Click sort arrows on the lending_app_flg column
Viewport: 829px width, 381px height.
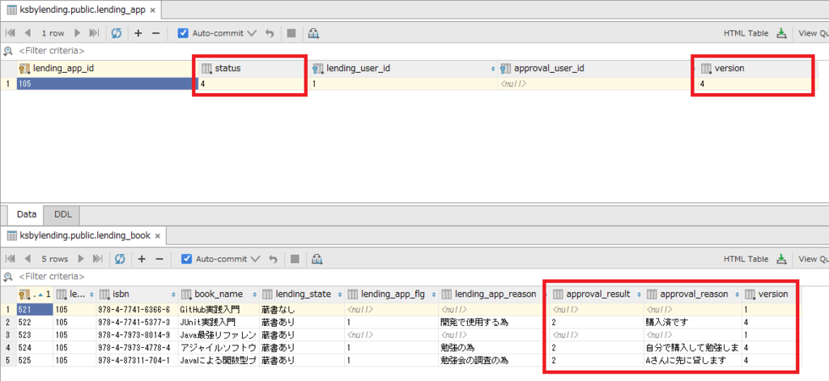(434, 294)
